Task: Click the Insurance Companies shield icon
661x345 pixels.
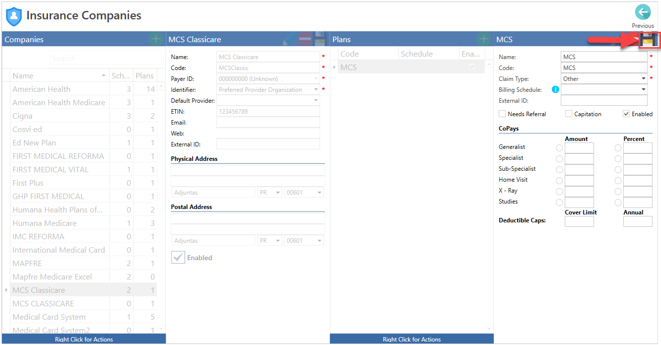Action: pos(13,16)
